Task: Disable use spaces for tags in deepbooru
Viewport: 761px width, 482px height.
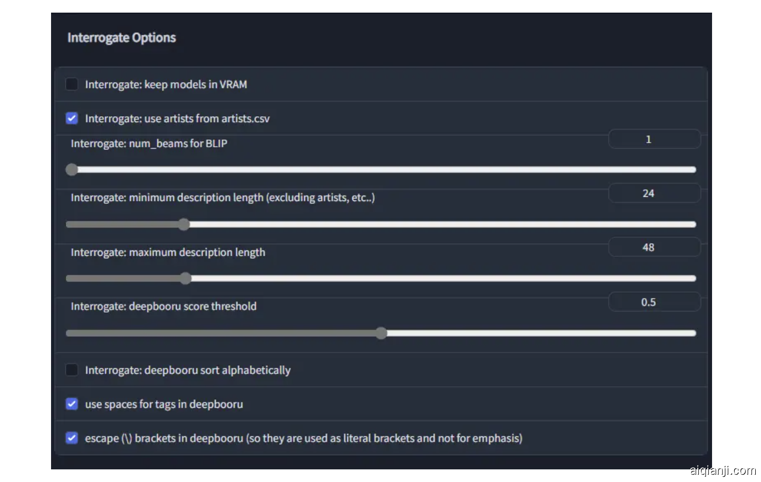Action: tap(72, 404)
